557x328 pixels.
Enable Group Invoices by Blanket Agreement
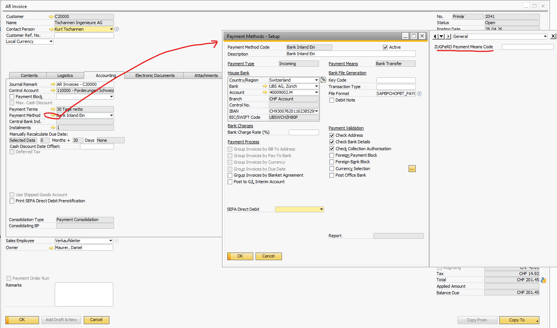pos(230,175)
